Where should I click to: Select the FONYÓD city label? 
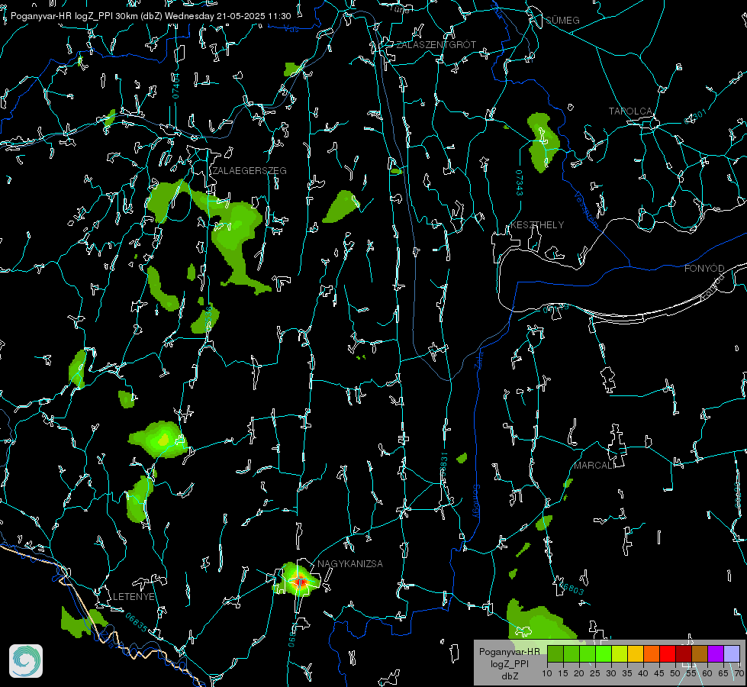[704, 269]
